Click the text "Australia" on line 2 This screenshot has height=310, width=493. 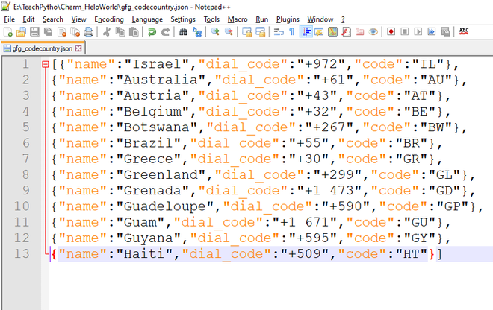[x=161, y=80]
